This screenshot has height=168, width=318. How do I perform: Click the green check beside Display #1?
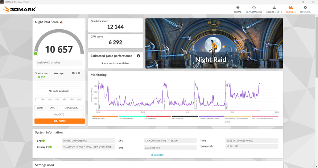50,147
